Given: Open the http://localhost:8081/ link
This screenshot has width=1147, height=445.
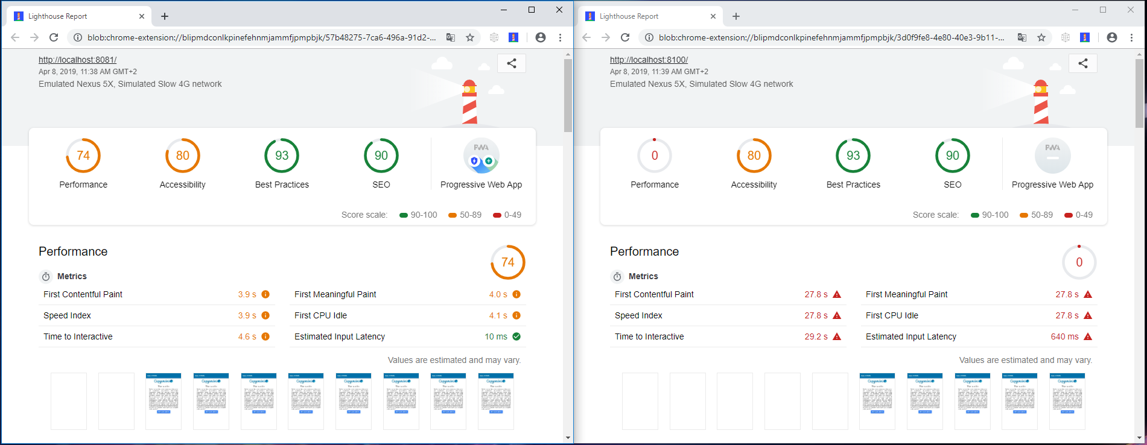Looking at the screenshot, I should coord(77,60).
